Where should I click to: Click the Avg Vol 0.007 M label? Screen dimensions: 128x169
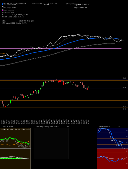[82, 4]
